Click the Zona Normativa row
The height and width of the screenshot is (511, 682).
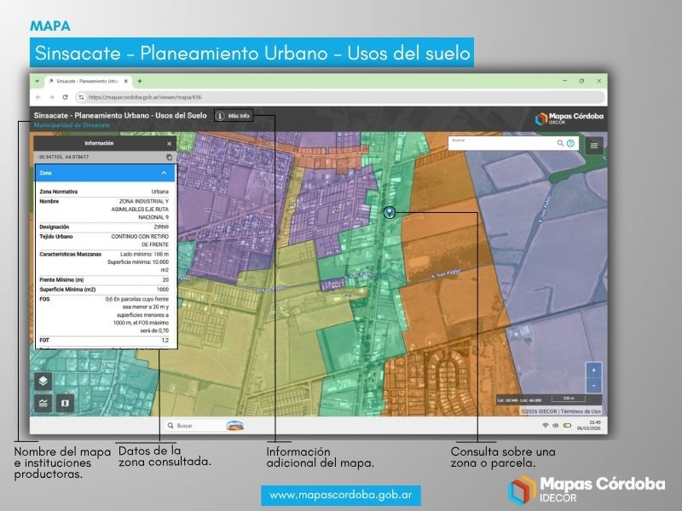point(104,192)
